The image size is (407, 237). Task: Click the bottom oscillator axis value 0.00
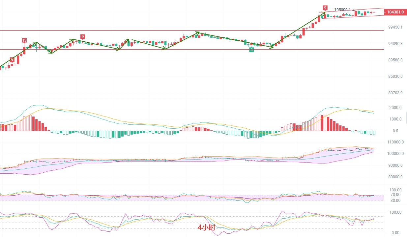pos(395,233)
